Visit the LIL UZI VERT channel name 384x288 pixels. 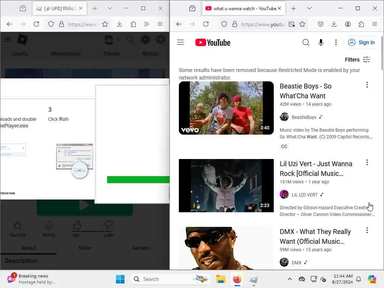pos(304,195)
